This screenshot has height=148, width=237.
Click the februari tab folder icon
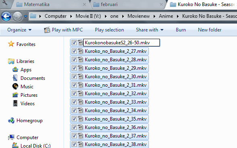click(x=96, y=4)
